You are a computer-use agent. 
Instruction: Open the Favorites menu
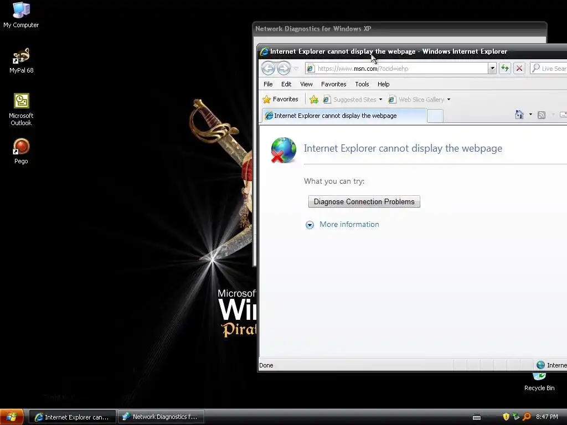[333, 84]
